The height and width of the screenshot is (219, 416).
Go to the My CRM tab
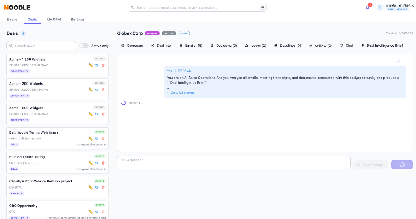point(54,20)
